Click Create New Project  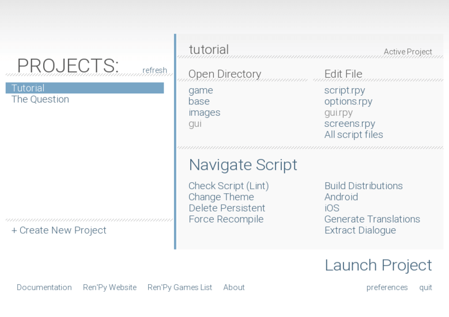[x=59, y=231]
